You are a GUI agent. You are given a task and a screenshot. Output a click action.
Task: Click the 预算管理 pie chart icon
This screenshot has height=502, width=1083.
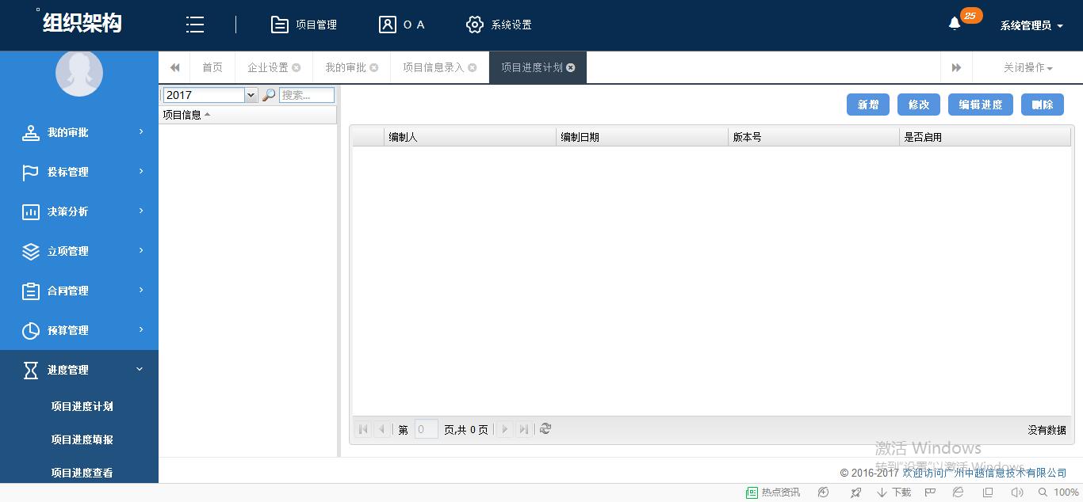click(x=31, y=331)
